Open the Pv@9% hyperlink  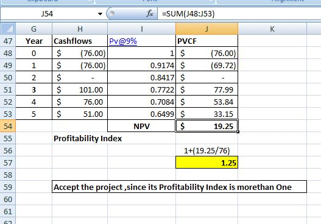(123, 41)
